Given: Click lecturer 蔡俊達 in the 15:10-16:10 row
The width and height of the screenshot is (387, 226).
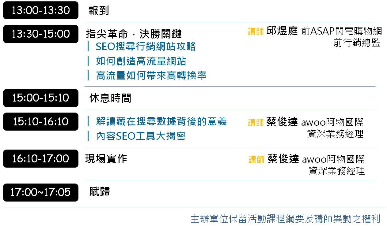Looking at the screenshot, I should (x=282, y=122).
